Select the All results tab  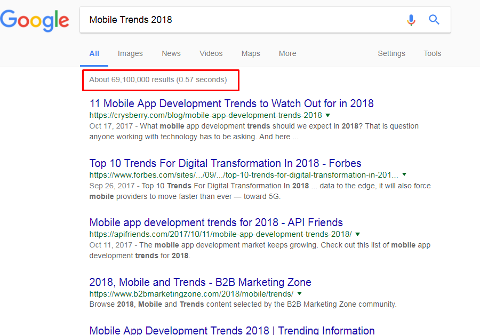click(94, 53)
